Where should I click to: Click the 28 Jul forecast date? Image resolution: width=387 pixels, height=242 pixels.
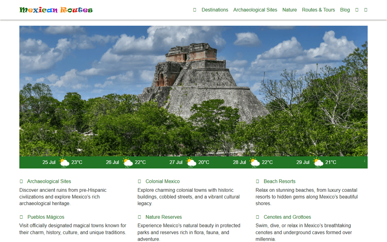pos(239,162)
